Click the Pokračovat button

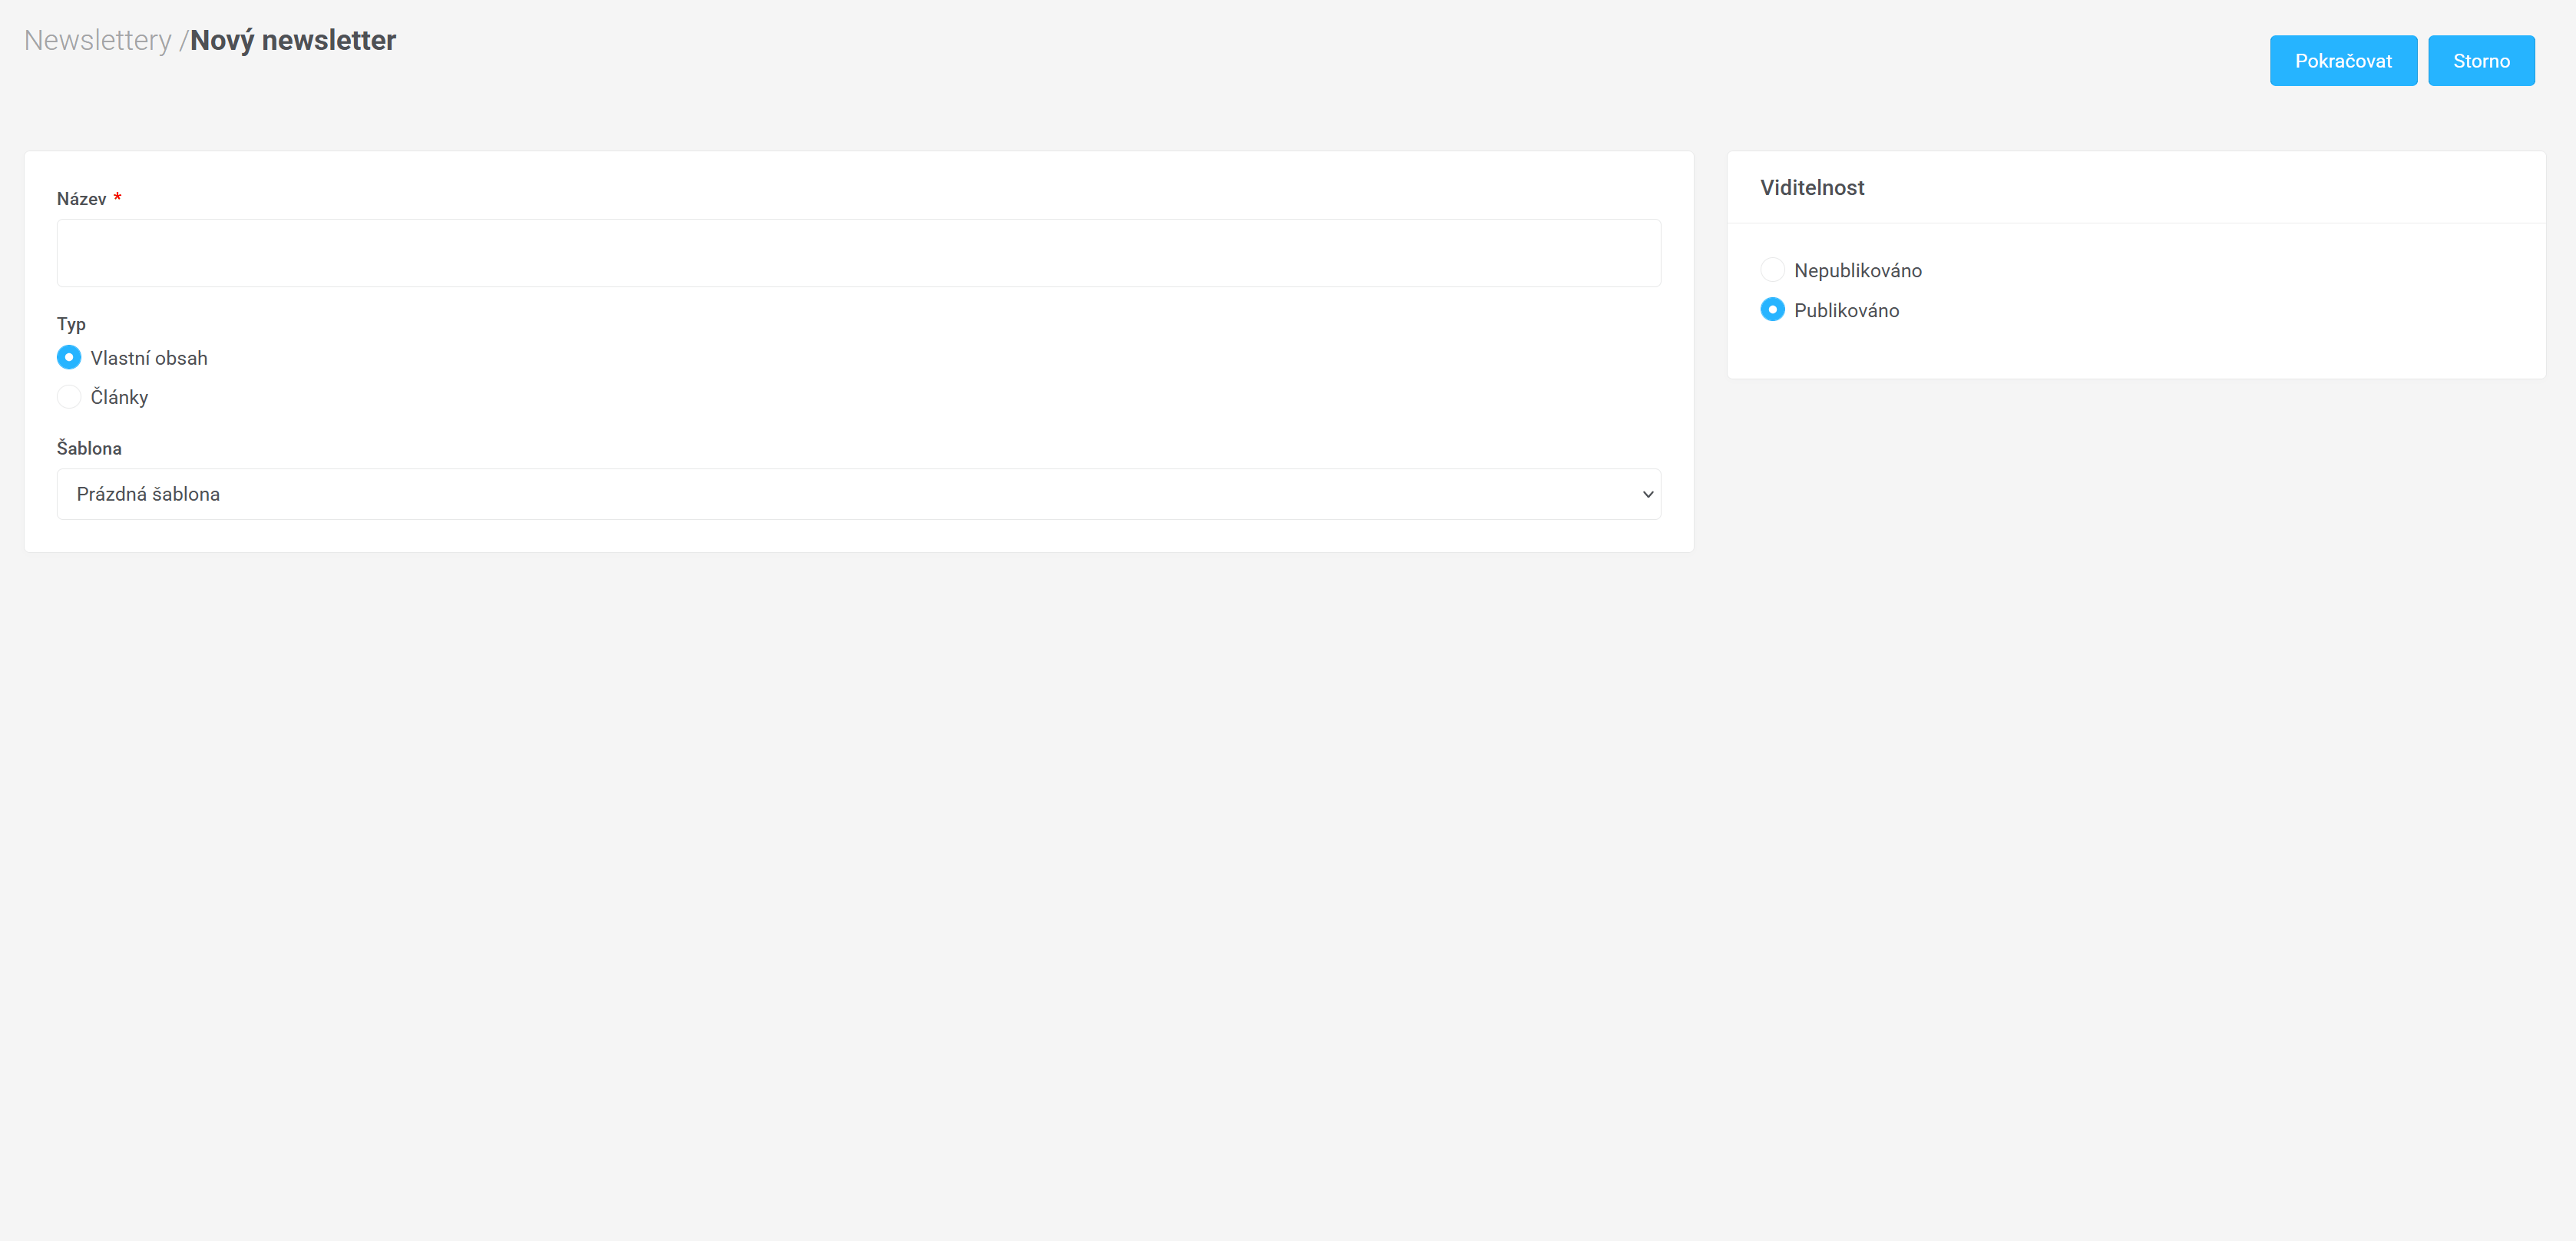point(2342,61)
